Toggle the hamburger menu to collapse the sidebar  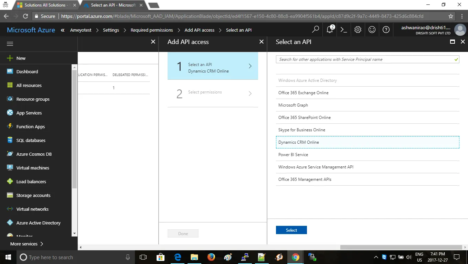coord(10,44)
